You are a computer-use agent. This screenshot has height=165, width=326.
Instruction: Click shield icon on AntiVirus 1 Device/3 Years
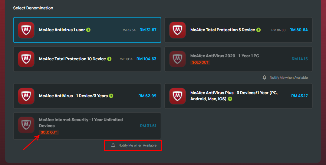pos(26,96)
